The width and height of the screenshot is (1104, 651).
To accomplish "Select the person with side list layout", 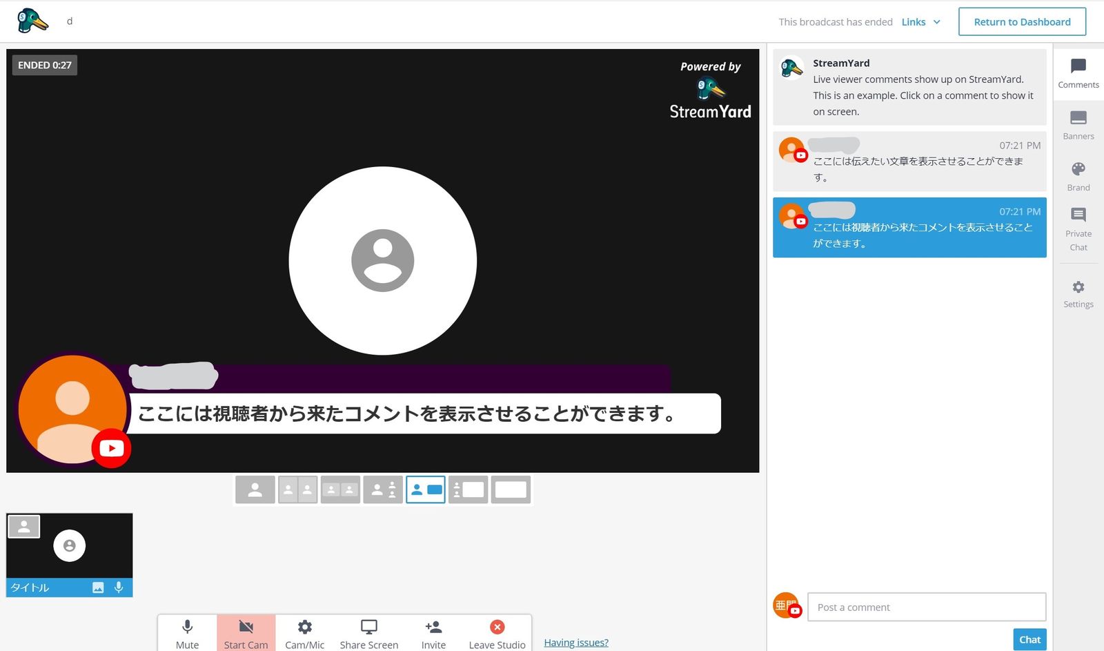I will pyautogui.click(x=383, y=489).
